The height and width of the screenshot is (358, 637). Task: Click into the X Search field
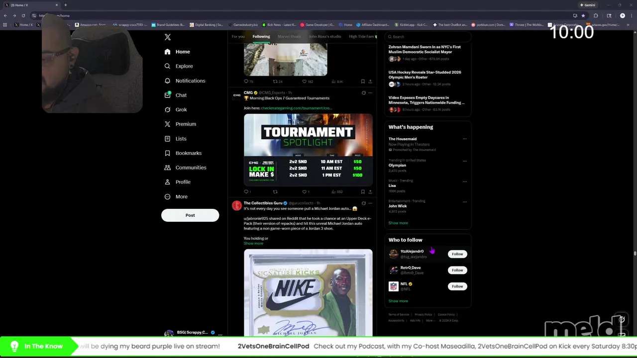(x=428, y=37)
